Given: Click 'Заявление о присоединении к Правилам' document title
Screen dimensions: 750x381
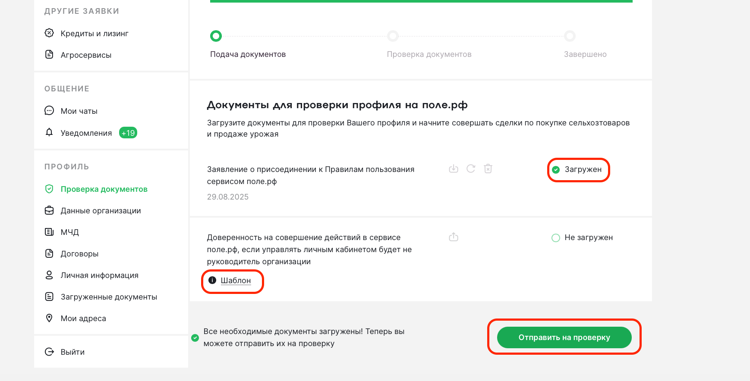Looking at the screenshot, I should coord(311,175).
